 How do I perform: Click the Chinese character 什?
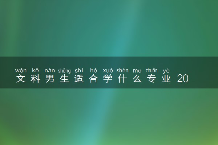click(122, 79)
